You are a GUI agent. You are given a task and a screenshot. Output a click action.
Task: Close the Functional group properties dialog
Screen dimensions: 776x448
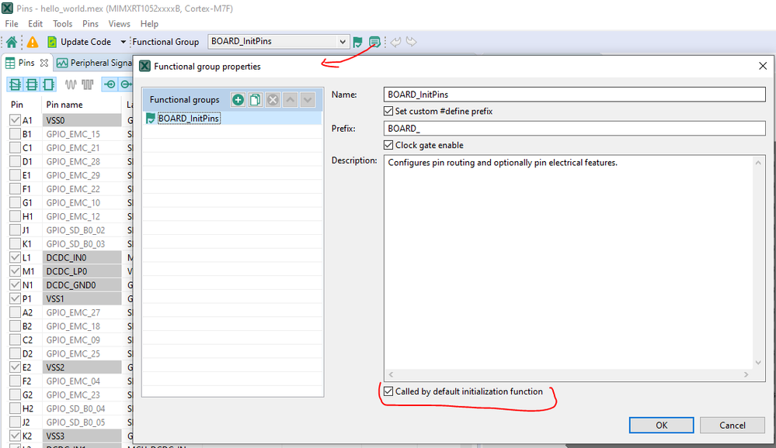pos(763,66)
